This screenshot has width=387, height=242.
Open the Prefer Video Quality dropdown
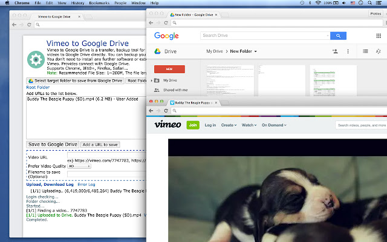coord(79,166)
